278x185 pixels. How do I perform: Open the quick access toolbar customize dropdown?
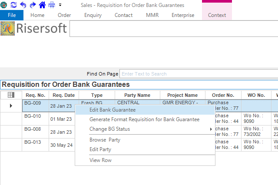pyautogui.click(x=60, y=5)
